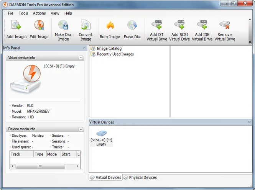Select Recently Used Images

[x=112, y=54]
